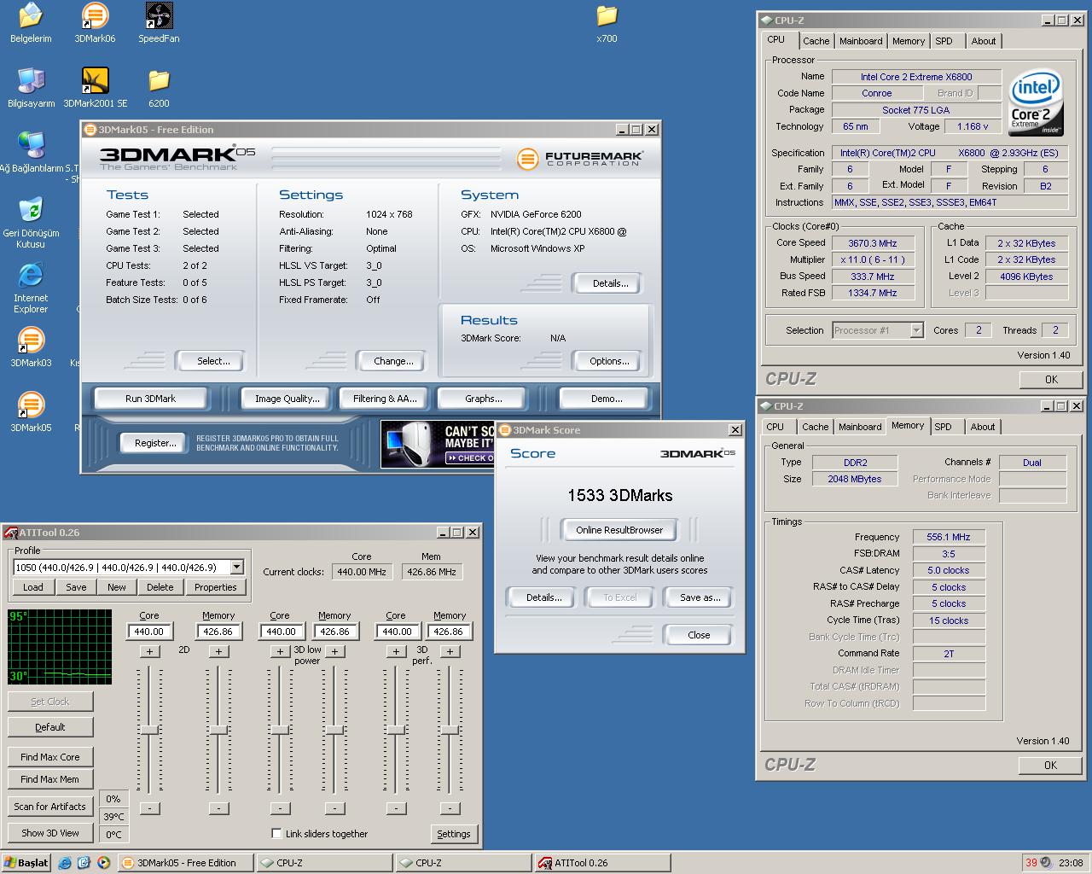Open Mainboard tab in upper CPU-Z window
This screenshot has height=874, width=1092.
[861, 41]
